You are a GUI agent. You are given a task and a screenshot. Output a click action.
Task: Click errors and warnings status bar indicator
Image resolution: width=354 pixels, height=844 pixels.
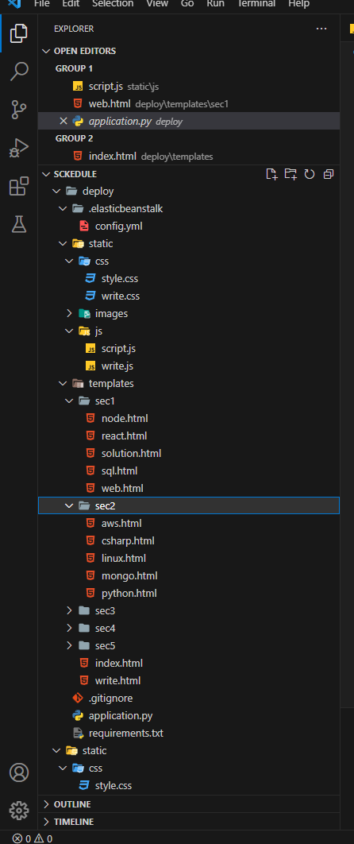33,838
